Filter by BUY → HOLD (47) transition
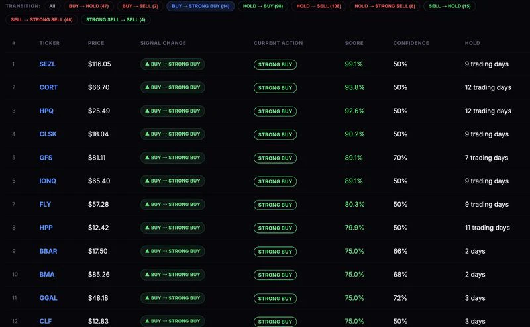530x327 pixels. 89,6
